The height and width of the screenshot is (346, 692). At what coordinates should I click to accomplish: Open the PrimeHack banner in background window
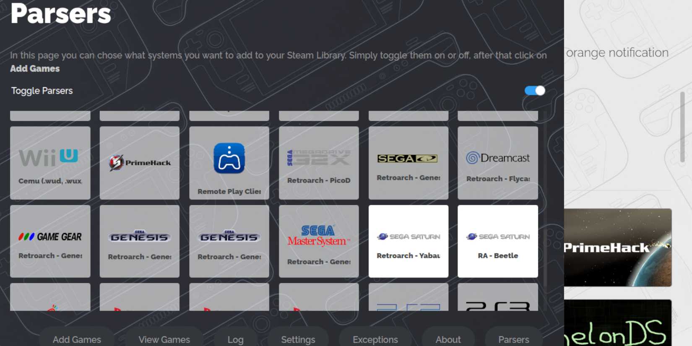(618, 247)
